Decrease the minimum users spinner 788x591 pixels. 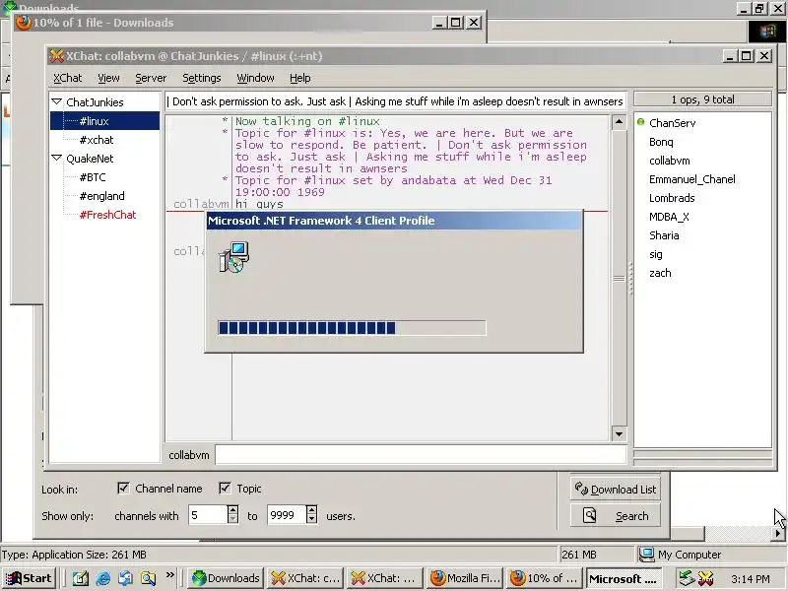click(232, 519)
